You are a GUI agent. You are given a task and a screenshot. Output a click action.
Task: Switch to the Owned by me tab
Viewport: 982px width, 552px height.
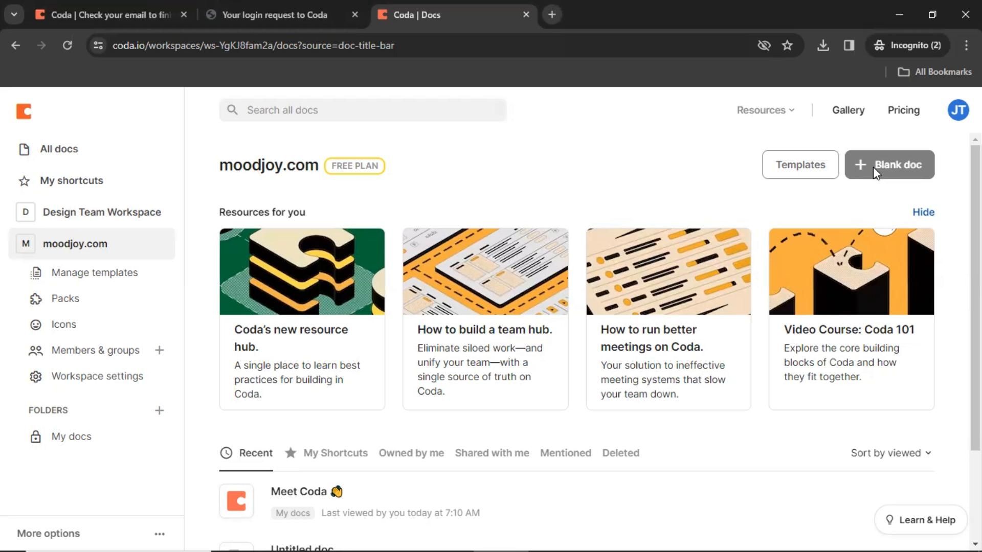411,453
